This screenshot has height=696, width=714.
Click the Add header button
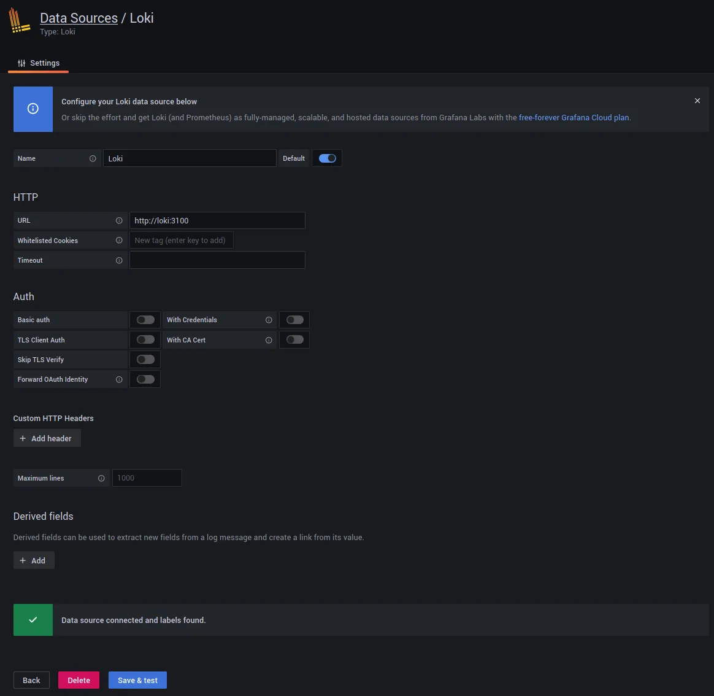pos(47,438)
